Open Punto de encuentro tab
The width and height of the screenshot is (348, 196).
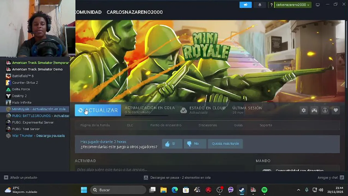point(166,125)
